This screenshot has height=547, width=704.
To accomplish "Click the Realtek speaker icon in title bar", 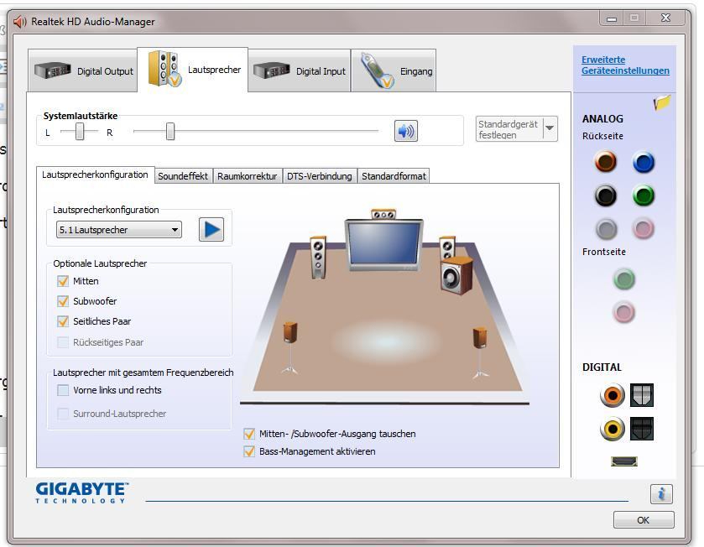I will click(x=20, y=22).
